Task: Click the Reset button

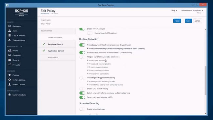Action: coord(177,21)
